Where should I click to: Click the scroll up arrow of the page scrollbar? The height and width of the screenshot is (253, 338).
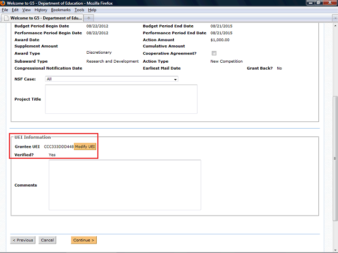(335, 25)
